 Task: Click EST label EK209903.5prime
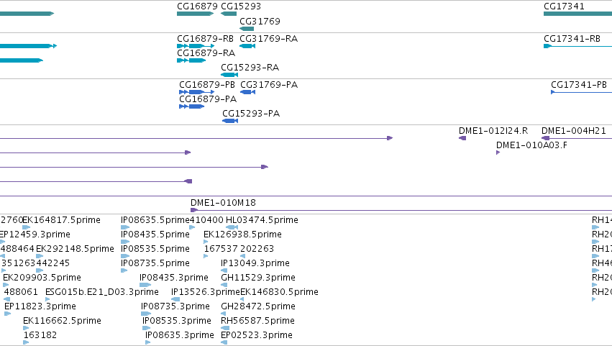(x=42, y=278)
